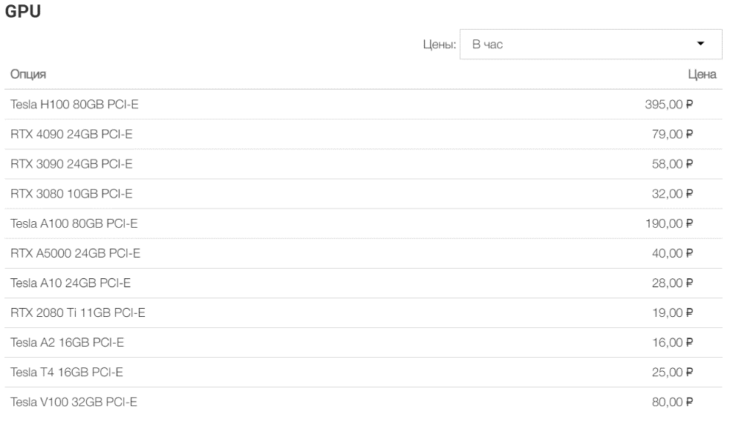Image resolution: width=730 pixels, height=426 pixels.
Task: Choose the RTX 3090 24GB PCI-E row
Action: pyautogui.click(x=71, y=164)
